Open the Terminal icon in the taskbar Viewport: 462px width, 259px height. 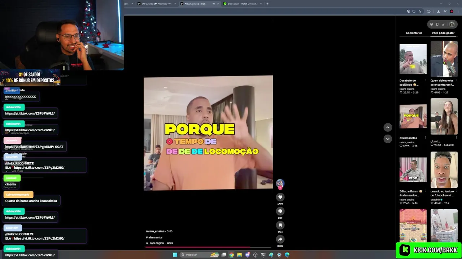(x=263, y=255)
